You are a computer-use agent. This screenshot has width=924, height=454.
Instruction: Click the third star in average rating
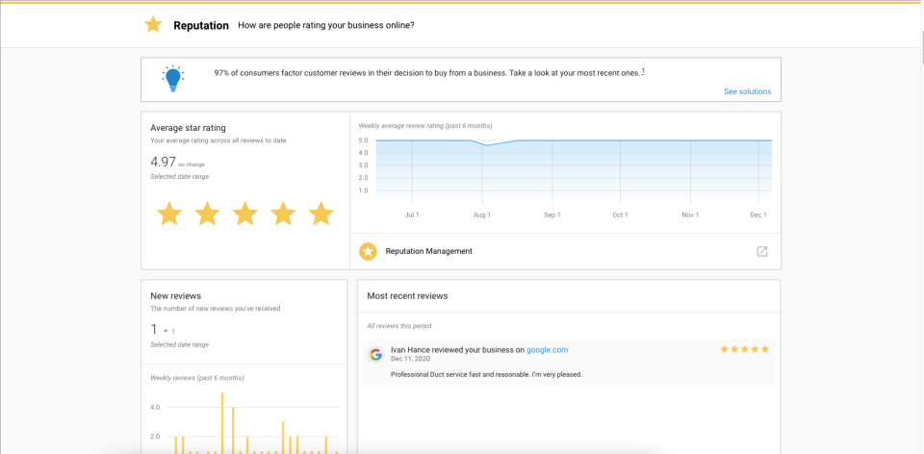point(244,214)
